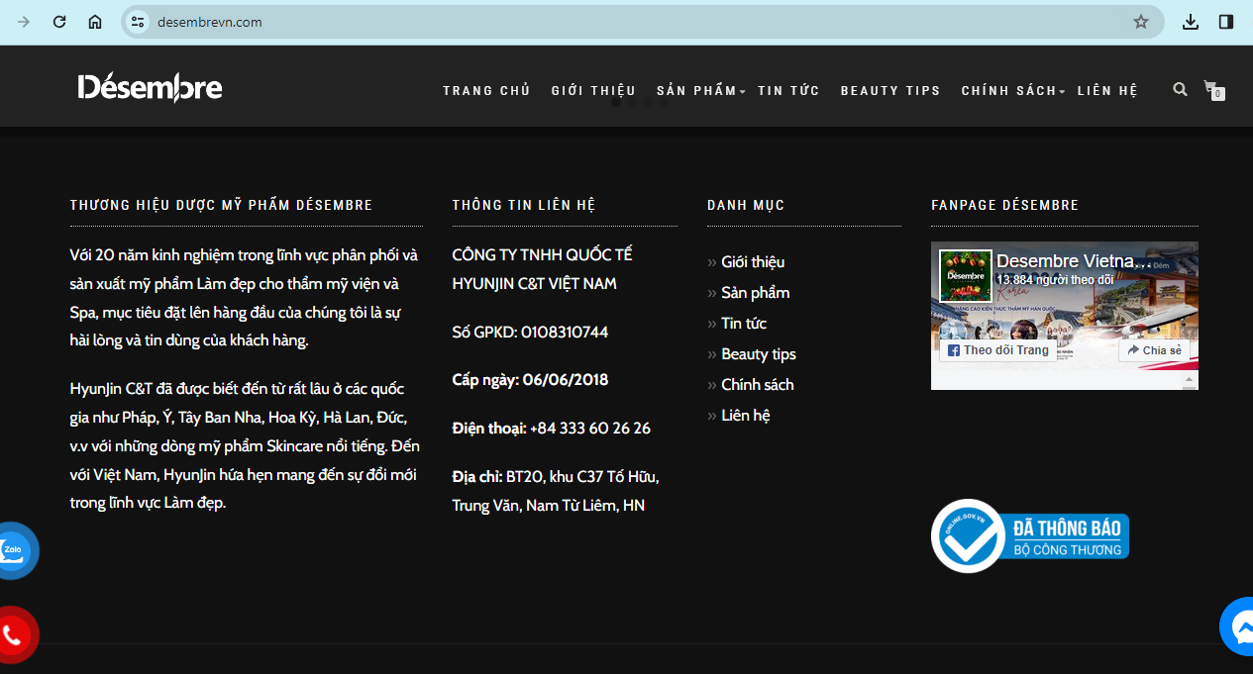Click the browser home icon
This screenshot has height=674, width=1253.
point(95,22)
